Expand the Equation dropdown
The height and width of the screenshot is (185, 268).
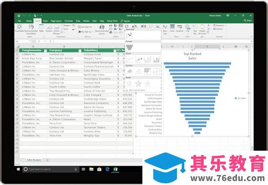[x=225, y=26]
